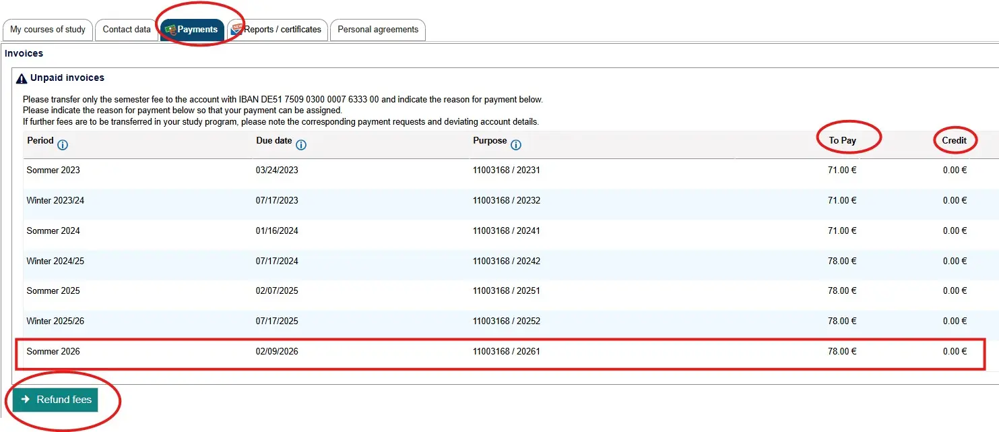This screenshot has width=999, height=432.
Task: Click the info icon next to Purpose
Action: (516, 145)
